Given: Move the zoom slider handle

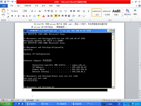Looking at the screenshot, I should 131,100.
